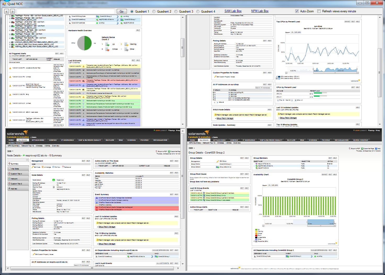Click the Poll Now icon
This screenshot has height=275, width=385.
point(53,167)
